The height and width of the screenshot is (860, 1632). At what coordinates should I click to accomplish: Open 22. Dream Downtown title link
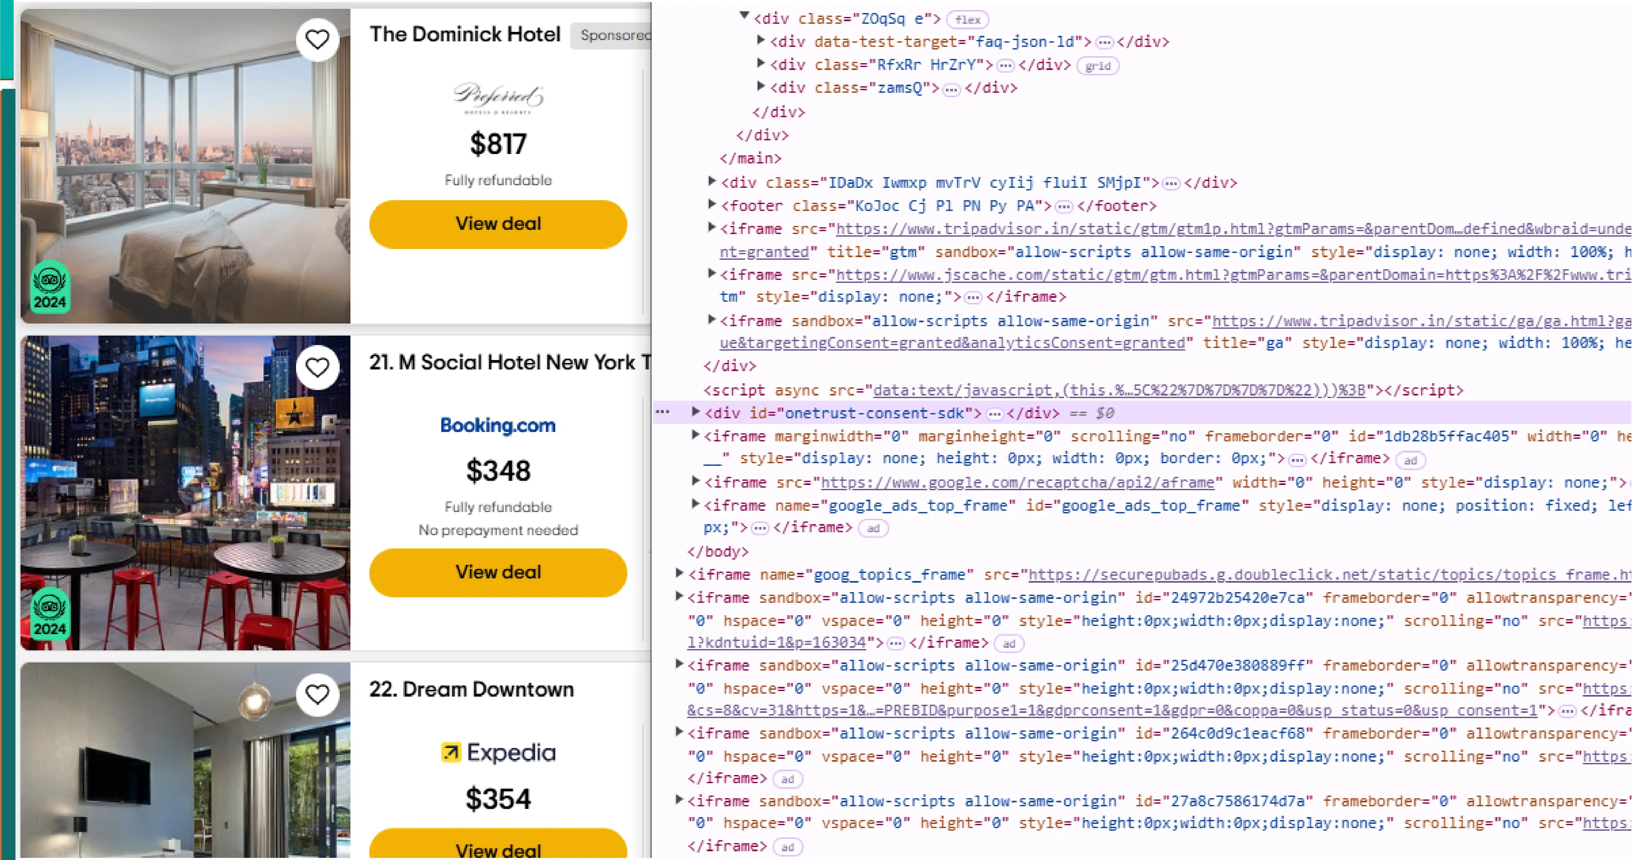471,689
